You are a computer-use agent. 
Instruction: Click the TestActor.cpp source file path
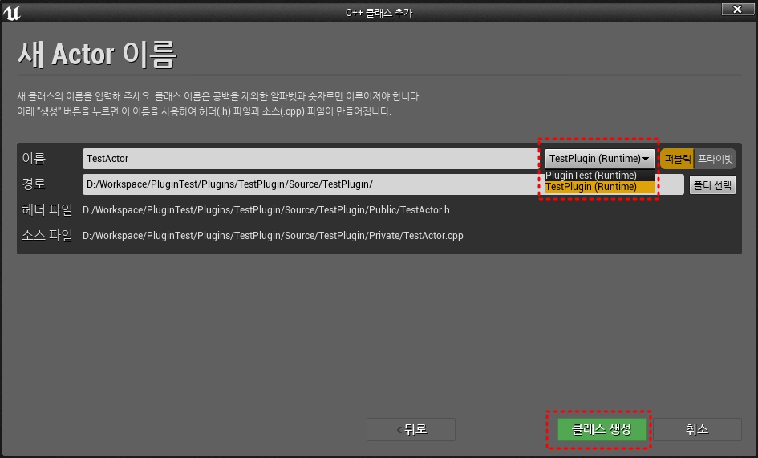(x=273, y=236)
